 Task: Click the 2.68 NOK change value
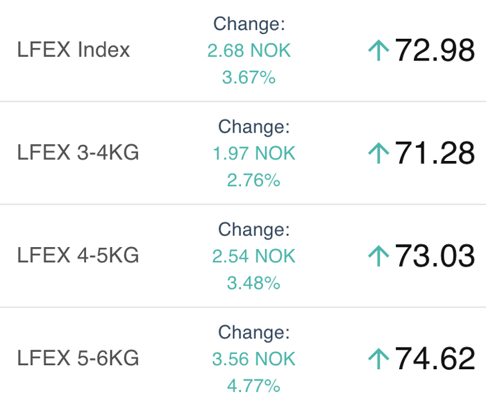(x=249, y=51)
